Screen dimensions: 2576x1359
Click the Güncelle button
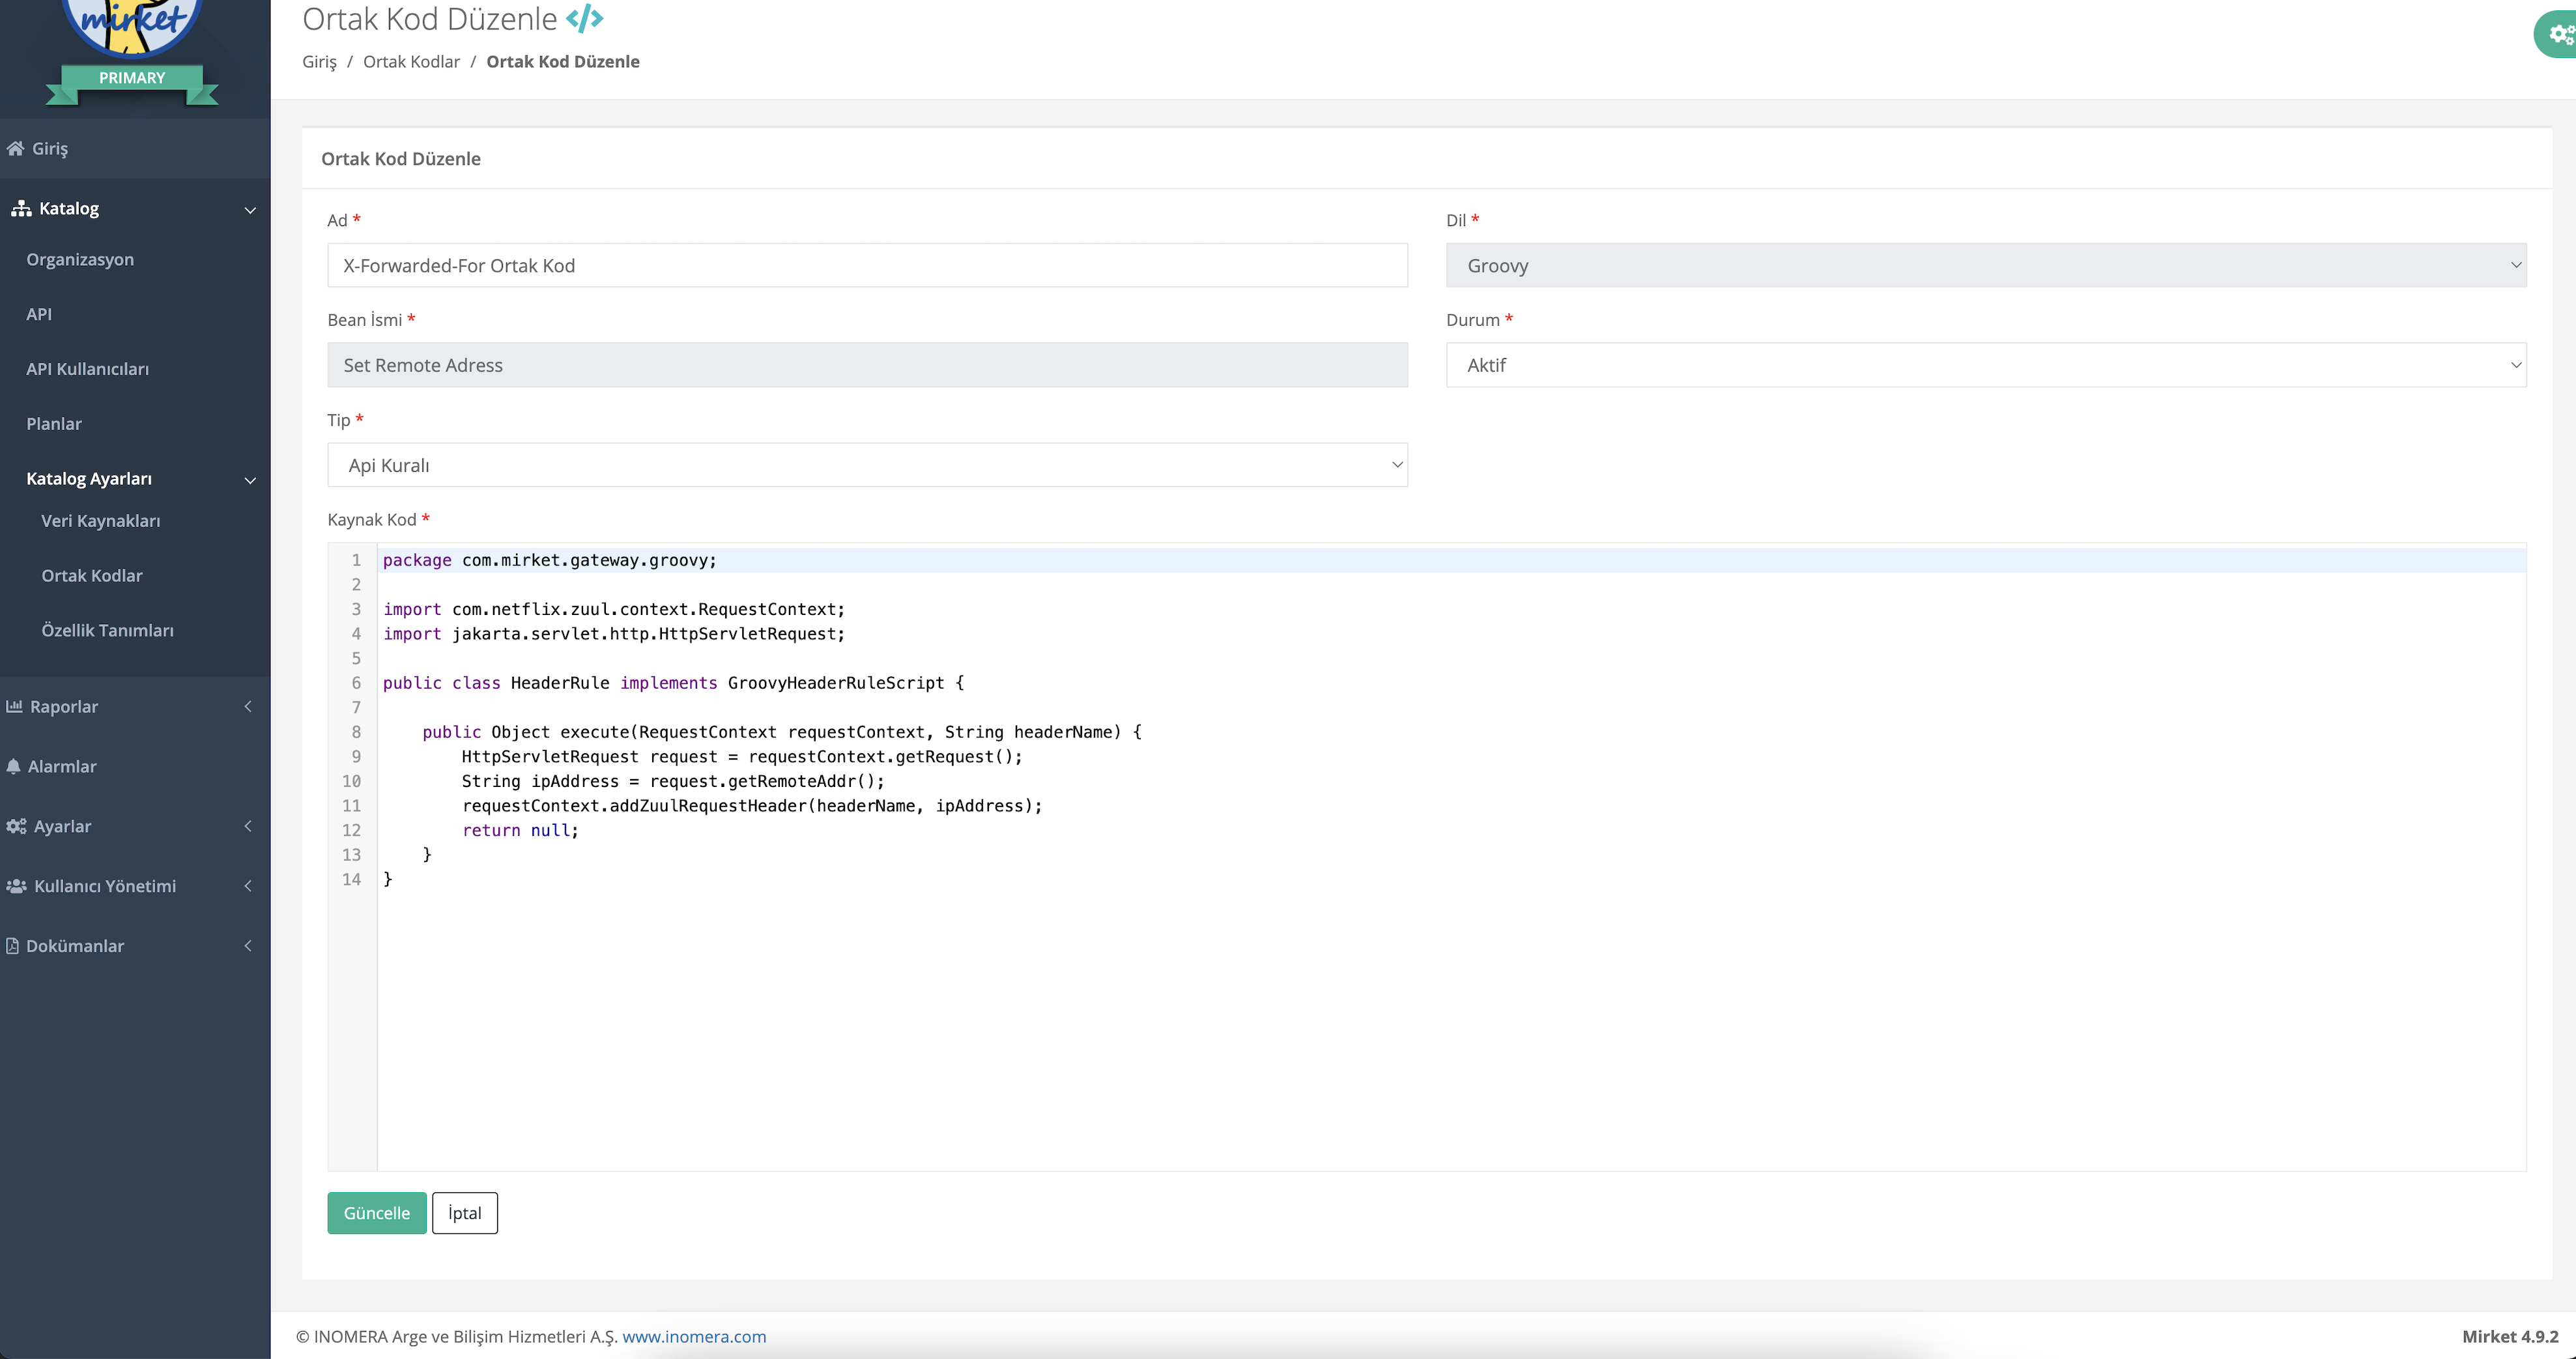(377, 1213)
